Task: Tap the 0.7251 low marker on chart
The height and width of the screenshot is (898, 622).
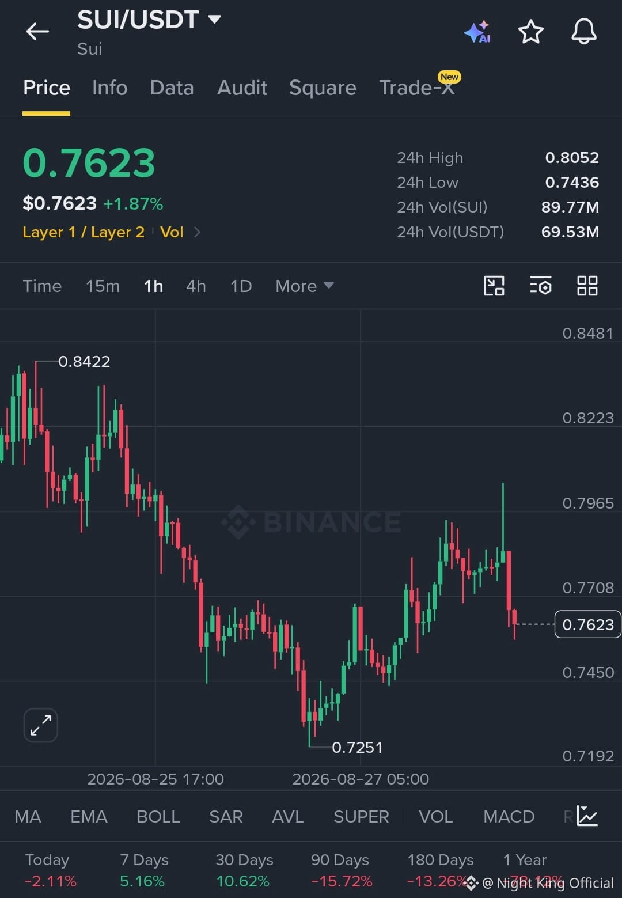Action: (357, 747)
